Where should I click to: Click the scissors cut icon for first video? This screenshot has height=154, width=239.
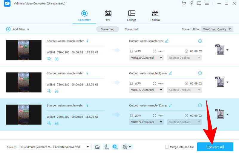coord(57,59)
